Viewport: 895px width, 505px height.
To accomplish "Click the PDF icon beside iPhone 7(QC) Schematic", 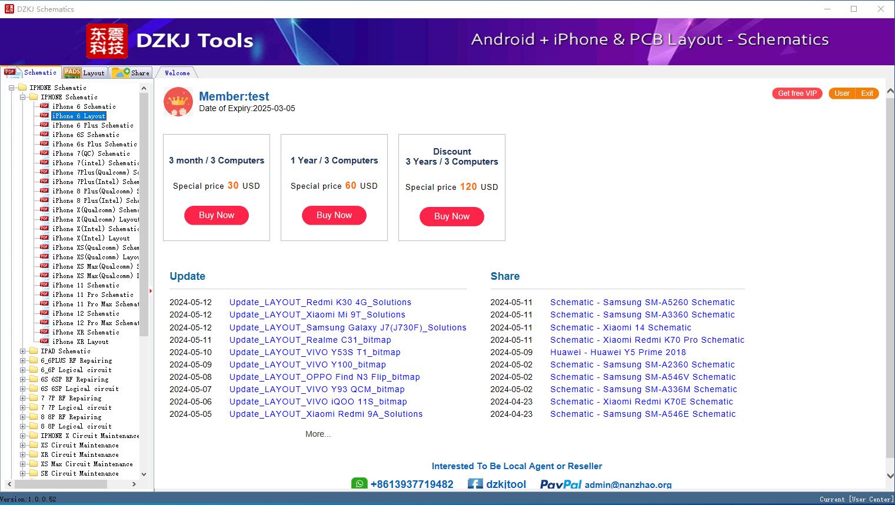I will [44, 153].
